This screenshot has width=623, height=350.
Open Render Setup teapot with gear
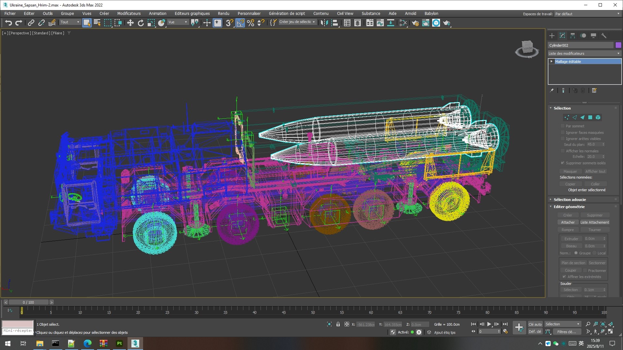(415, 23)
